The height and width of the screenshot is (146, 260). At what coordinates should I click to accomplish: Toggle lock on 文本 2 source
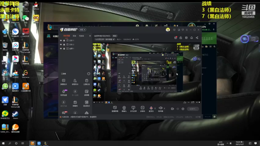click(64, 44)
